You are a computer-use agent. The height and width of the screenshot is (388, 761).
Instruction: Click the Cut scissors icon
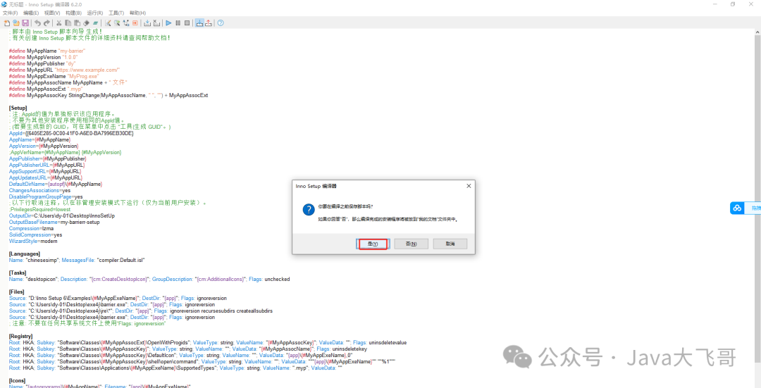58,23
